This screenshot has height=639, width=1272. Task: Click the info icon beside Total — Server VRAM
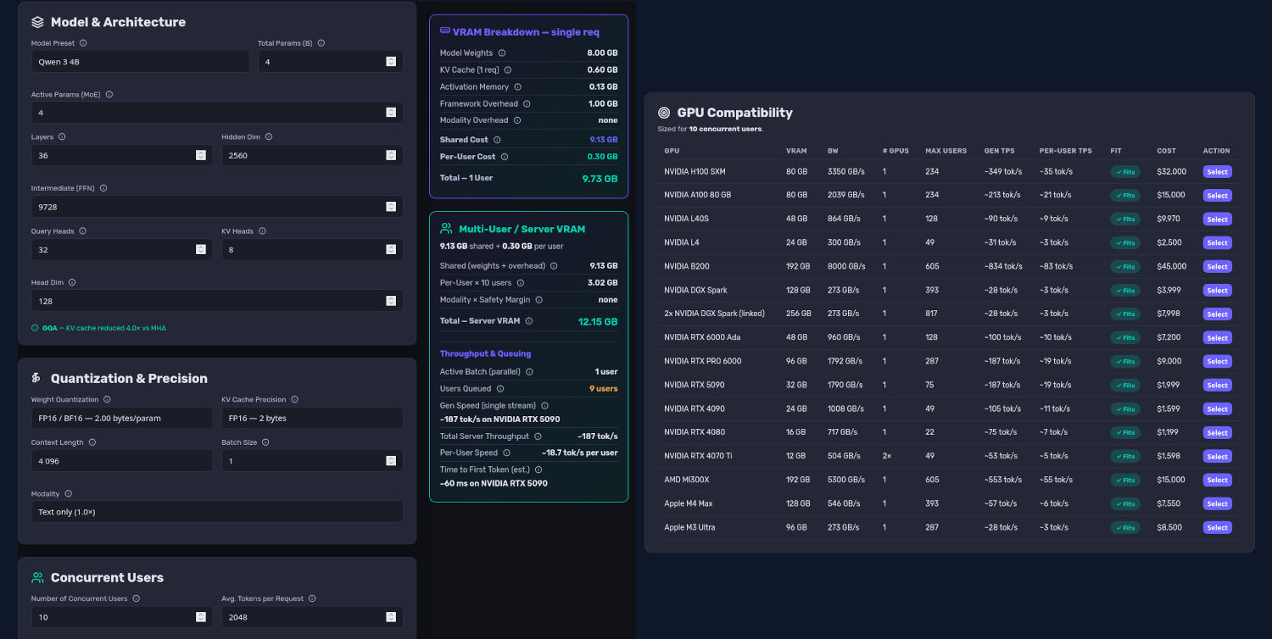point(529,321)
